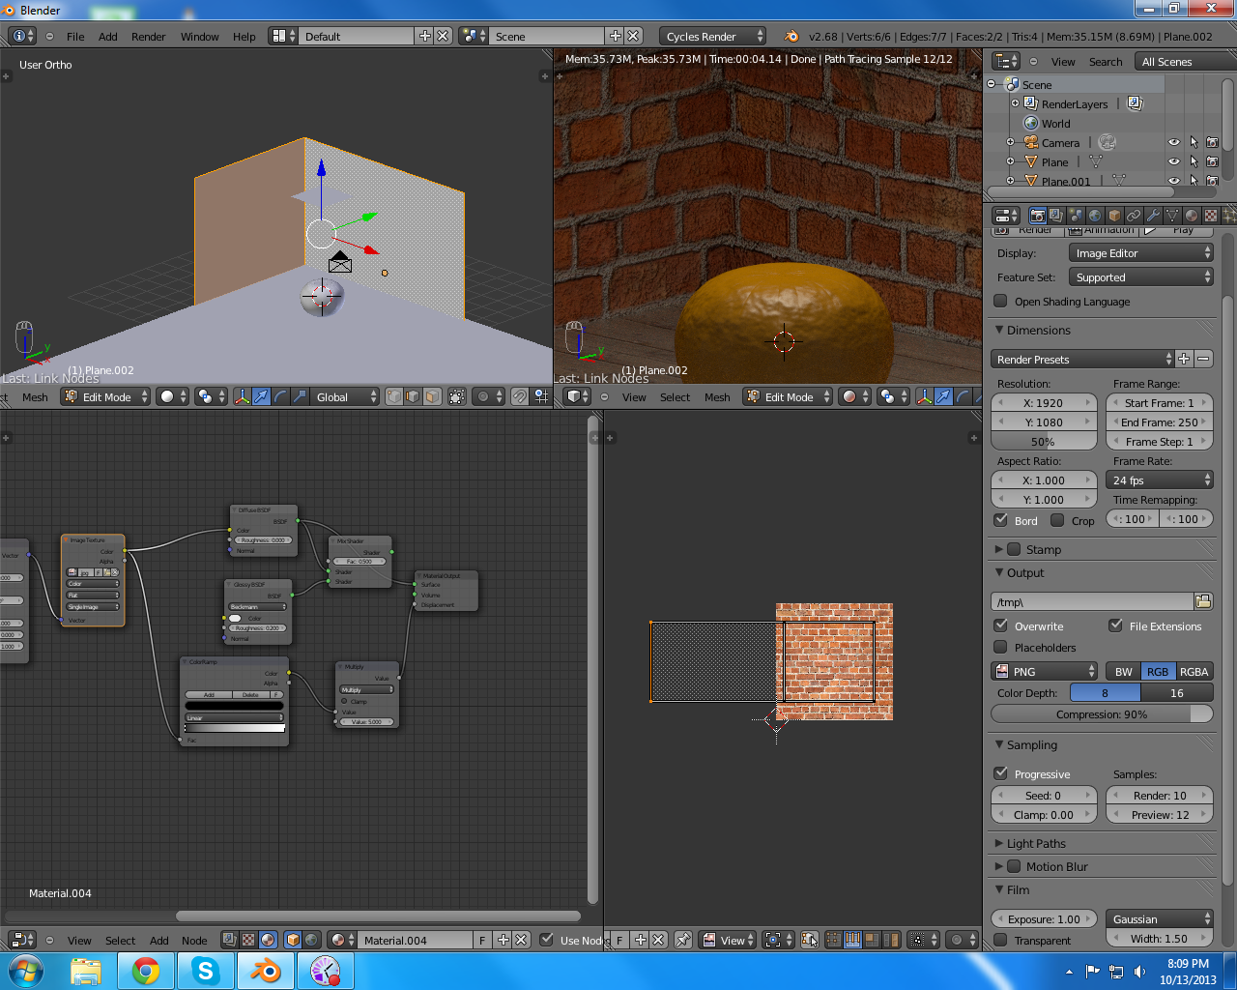Launch Blender from the Windows taskbar
Image resolution: width=1237 pixels, height=990 pixels.
point(265,970)
